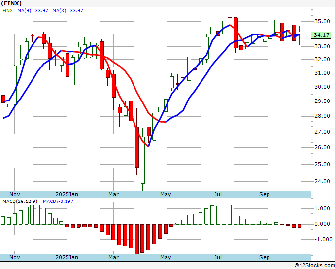
Task: Click 2025Jan on the MACD panel date axis
Action: click(x=67, y=257)
